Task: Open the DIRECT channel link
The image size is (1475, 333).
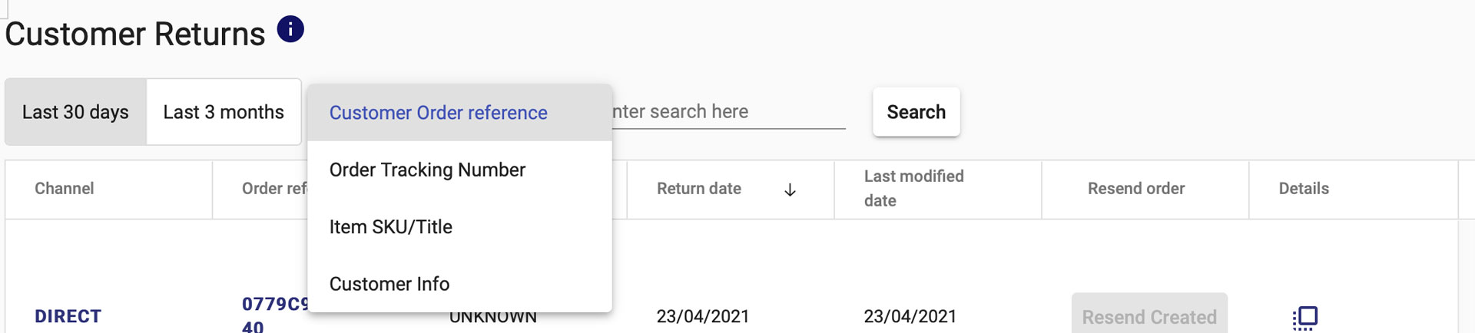Action: 68,316
